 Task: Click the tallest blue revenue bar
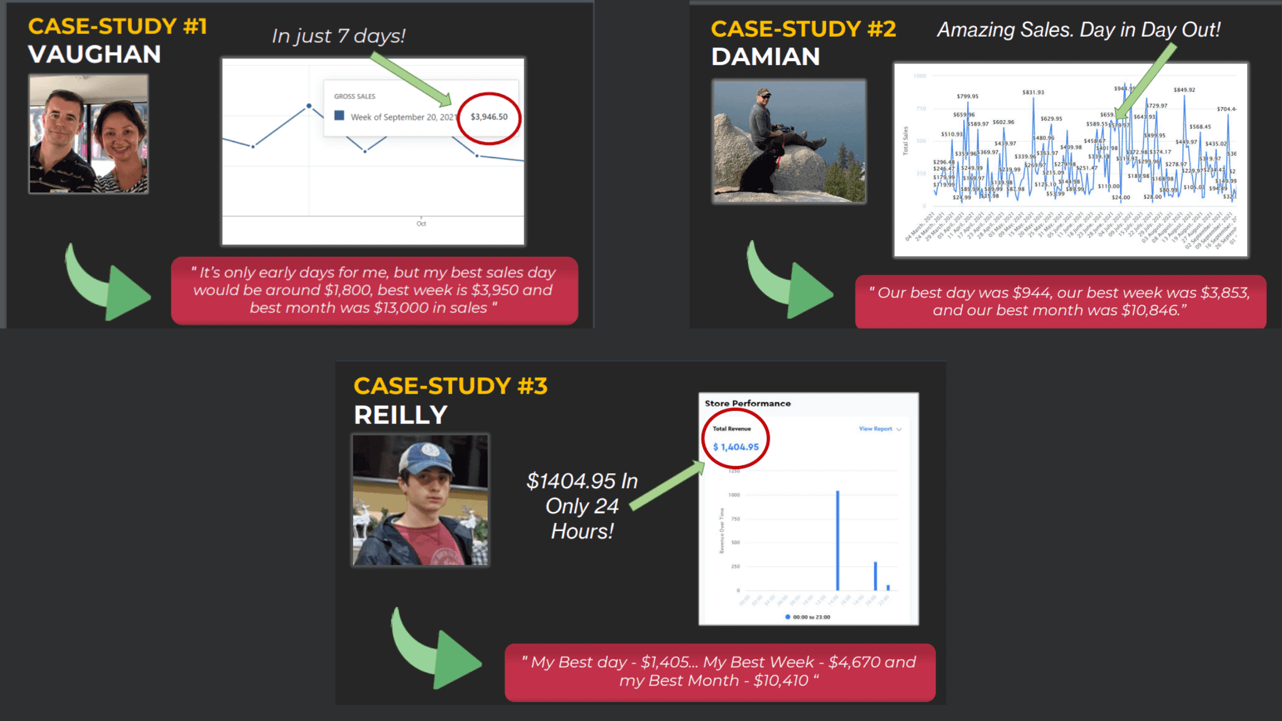[837, 540]
